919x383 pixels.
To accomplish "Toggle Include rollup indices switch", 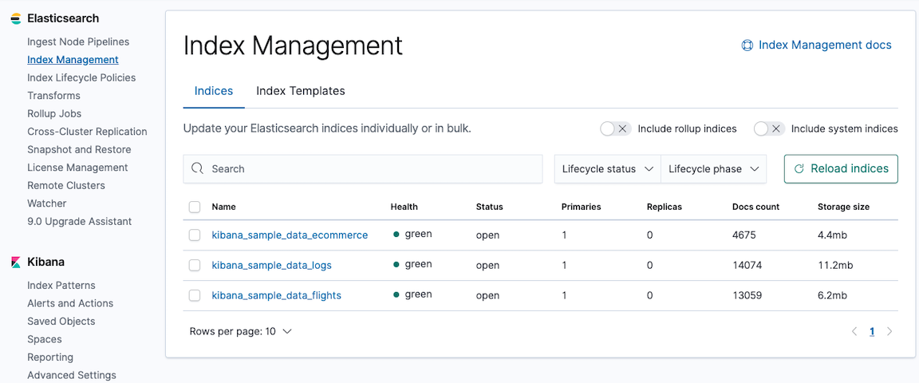I will [615, 128].
